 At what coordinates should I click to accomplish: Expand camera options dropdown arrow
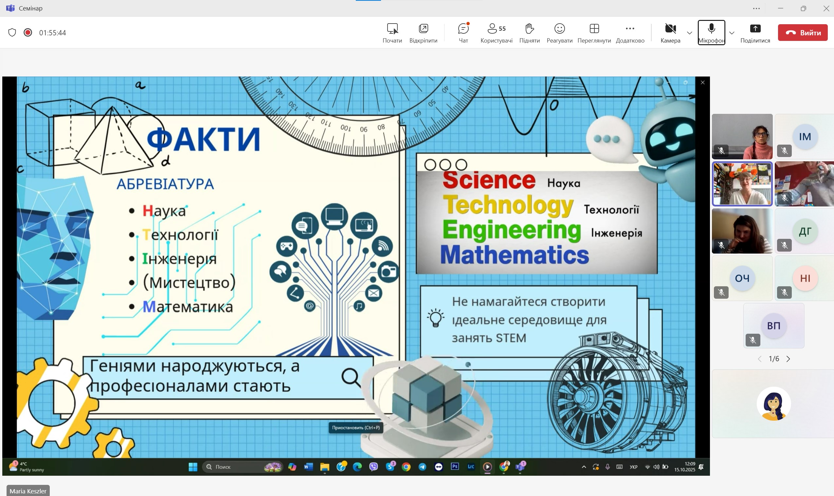pos(689,33)
